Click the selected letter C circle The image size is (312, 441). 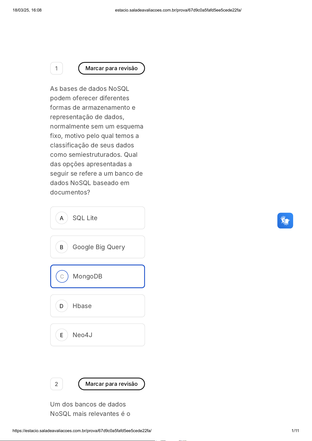coord(62,276)
